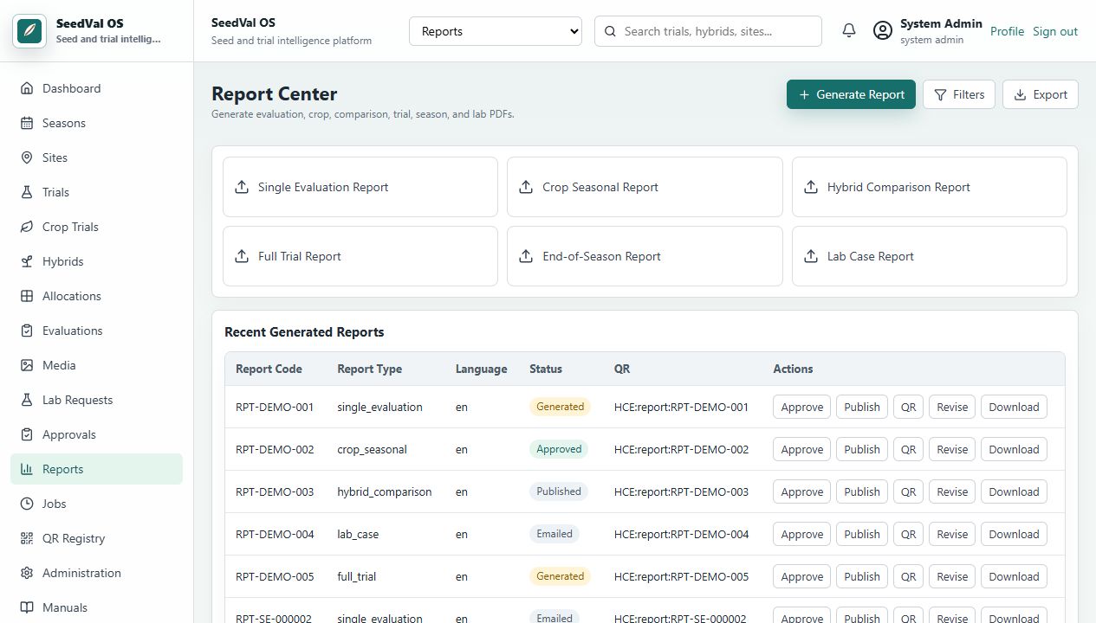Click the Approvals clipboard-check icon
The width and height of the screenshot is (1096, 623).
[27, 434]
